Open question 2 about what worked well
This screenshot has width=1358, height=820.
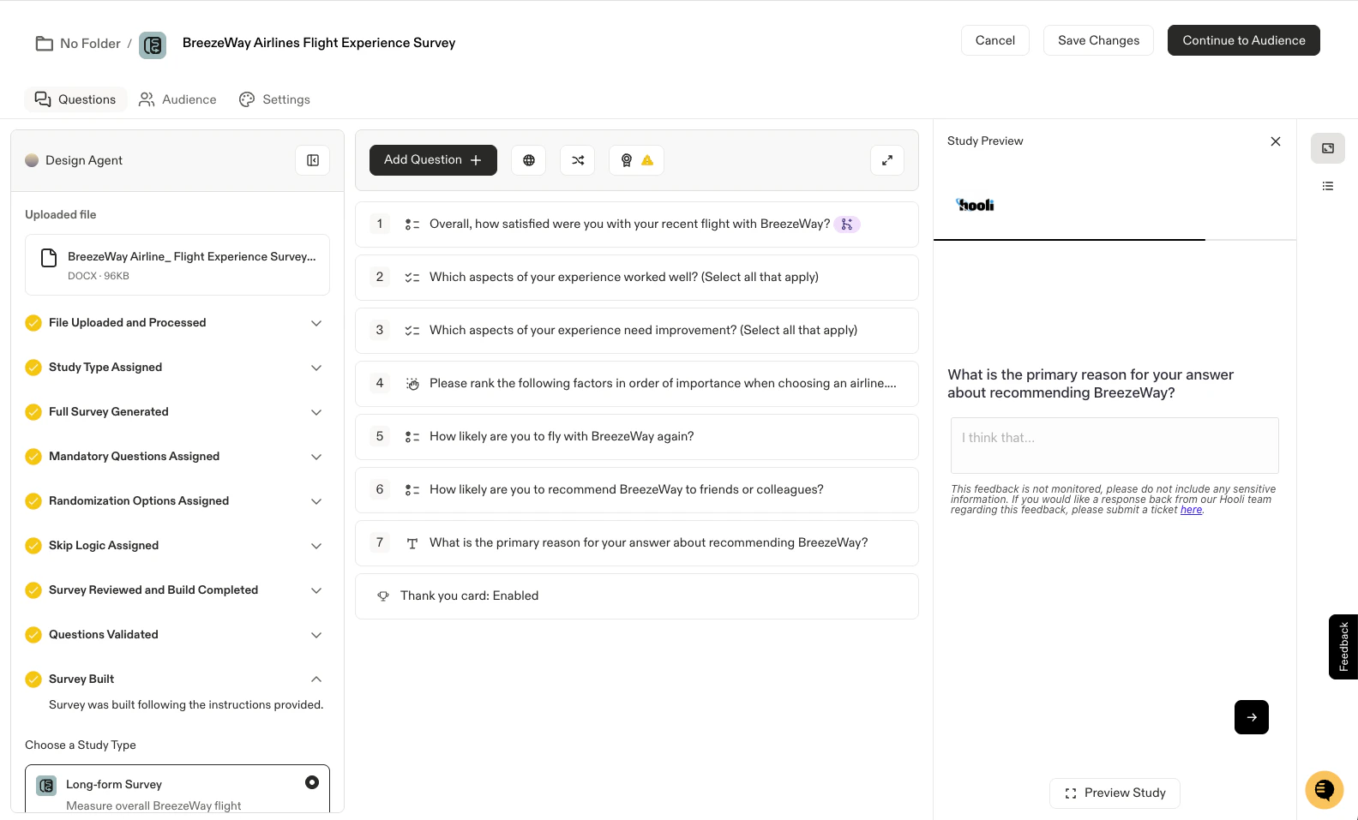637,278
